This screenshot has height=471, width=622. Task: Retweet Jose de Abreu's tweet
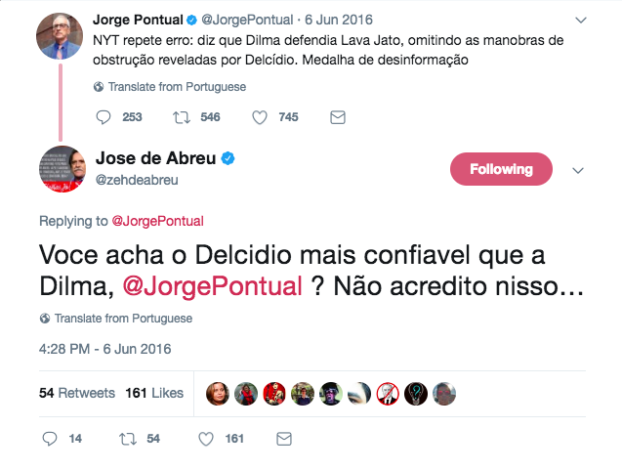pos(126,439)
